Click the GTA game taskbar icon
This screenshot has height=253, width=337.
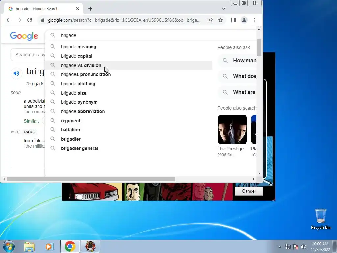(90, 246)
